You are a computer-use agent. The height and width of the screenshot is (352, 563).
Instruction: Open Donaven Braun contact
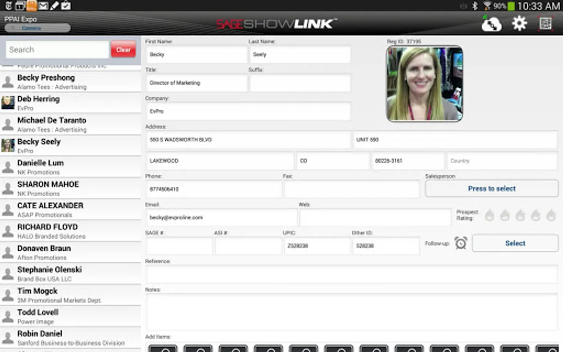click(x=70, y=252)
